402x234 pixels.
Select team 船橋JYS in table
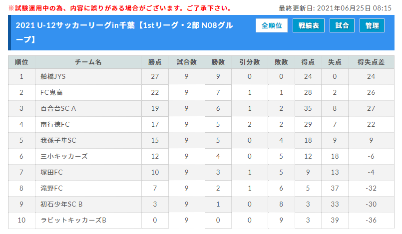(53, 76)
